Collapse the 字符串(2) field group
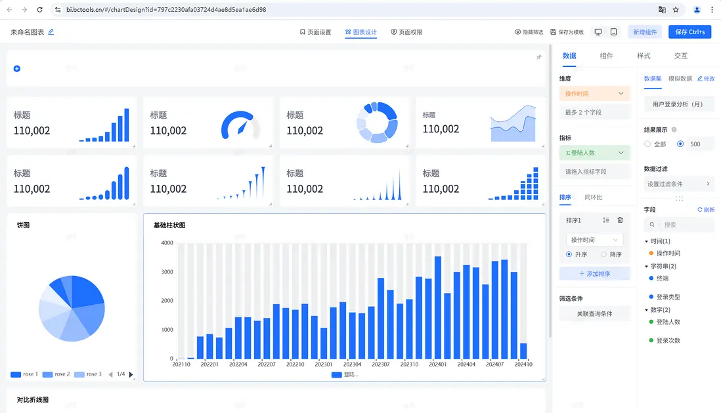 tap(647, 266)
